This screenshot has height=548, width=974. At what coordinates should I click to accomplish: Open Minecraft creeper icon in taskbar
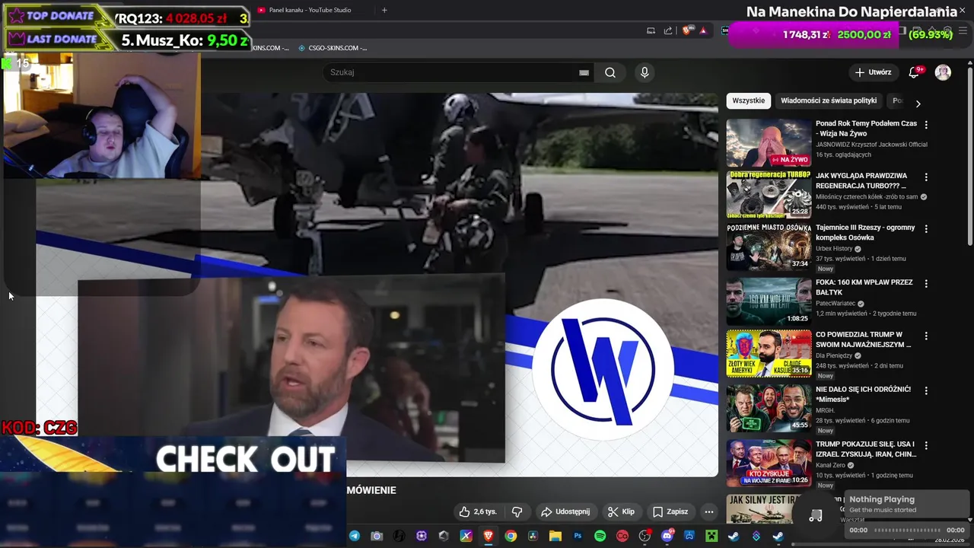pos(711,536)
